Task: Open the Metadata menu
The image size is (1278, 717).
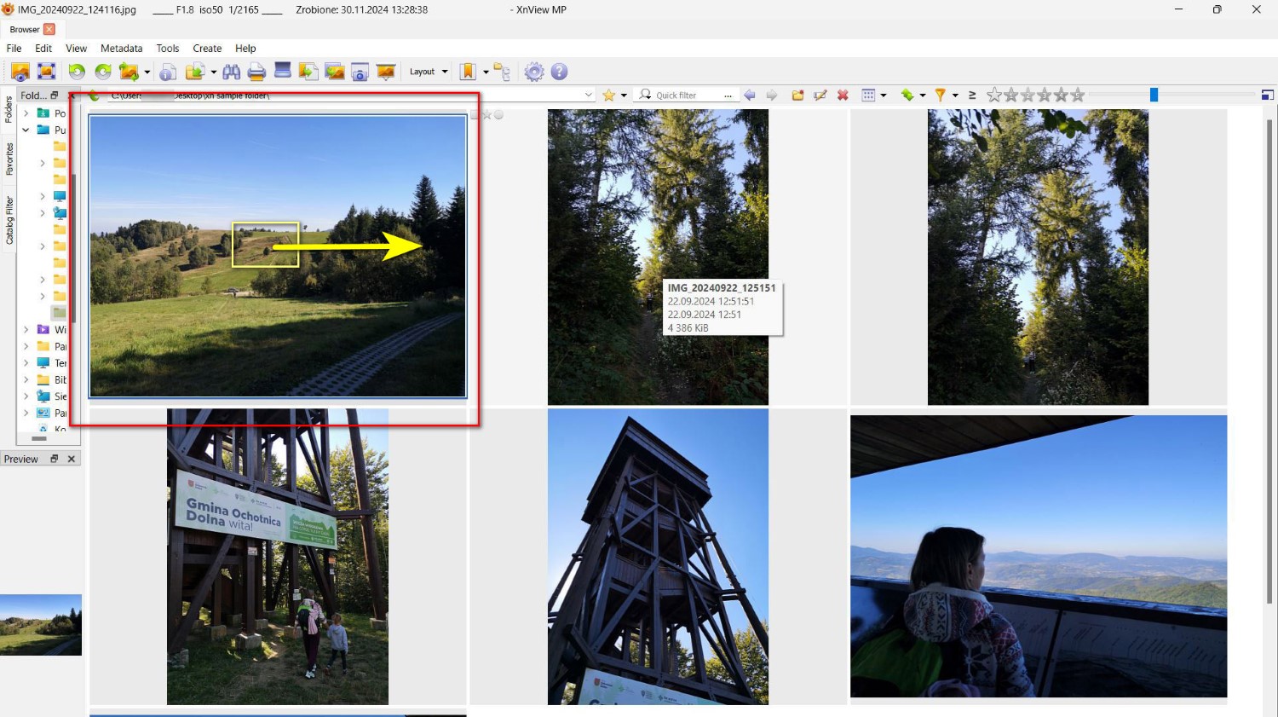Action: pyautogui.click(x=121, y=49)
